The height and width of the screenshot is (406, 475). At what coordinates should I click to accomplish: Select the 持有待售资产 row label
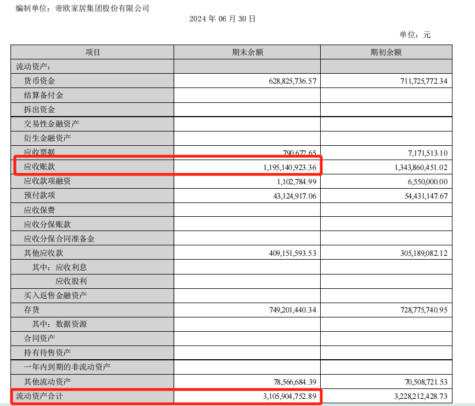tap(47, 353)
